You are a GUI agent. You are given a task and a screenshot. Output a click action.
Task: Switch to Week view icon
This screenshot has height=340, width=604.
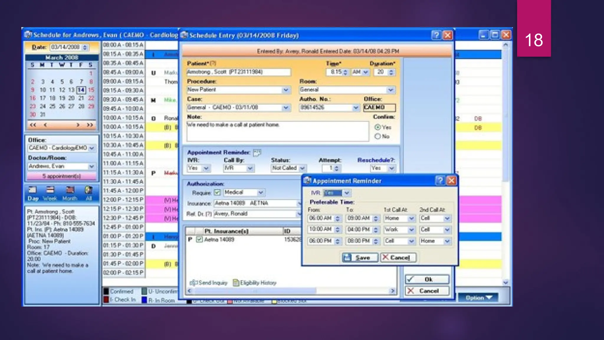click(x=50, y=190)
